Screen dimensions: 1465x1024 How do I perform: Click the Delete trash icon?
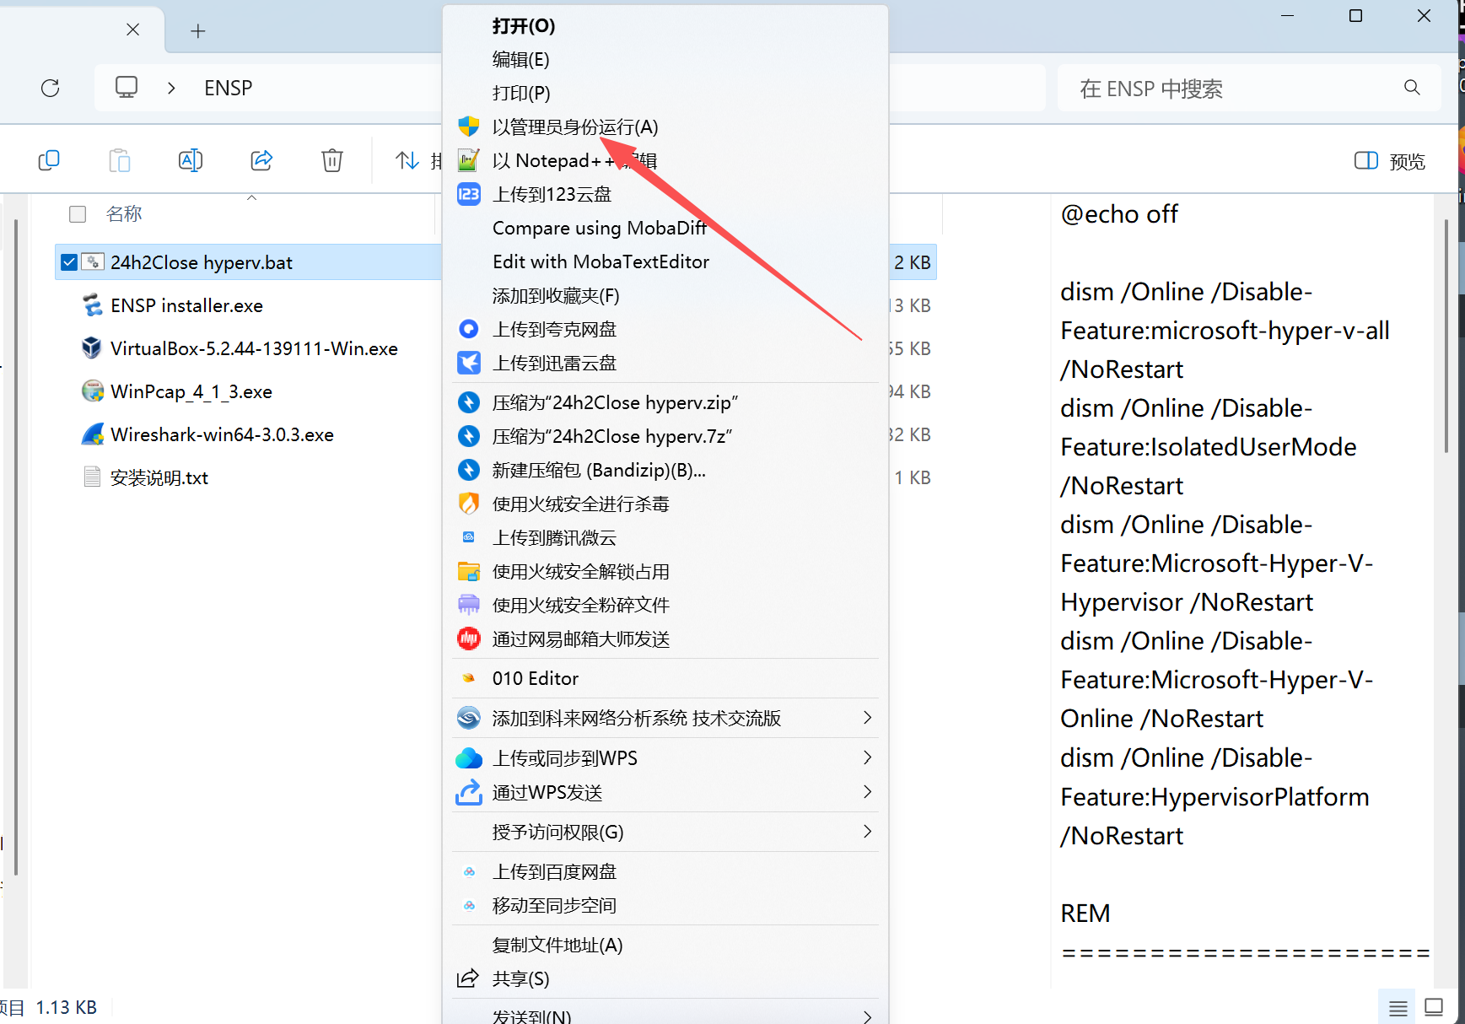click(332, 160)
